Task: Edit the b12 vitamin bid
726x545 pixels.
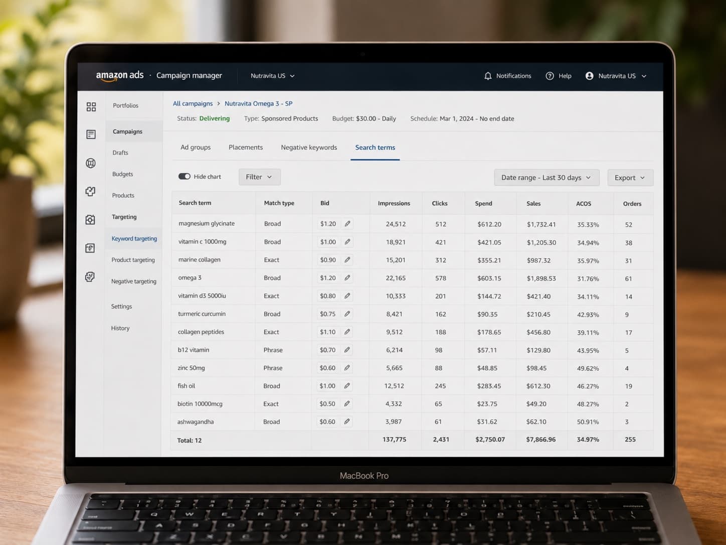Action: click(x=347, y=350)
